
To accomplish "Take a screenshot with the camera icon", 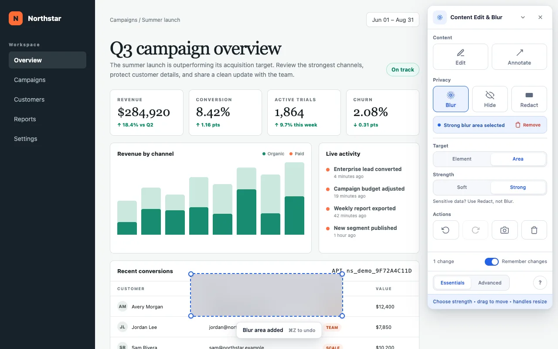I will point(504,230).
